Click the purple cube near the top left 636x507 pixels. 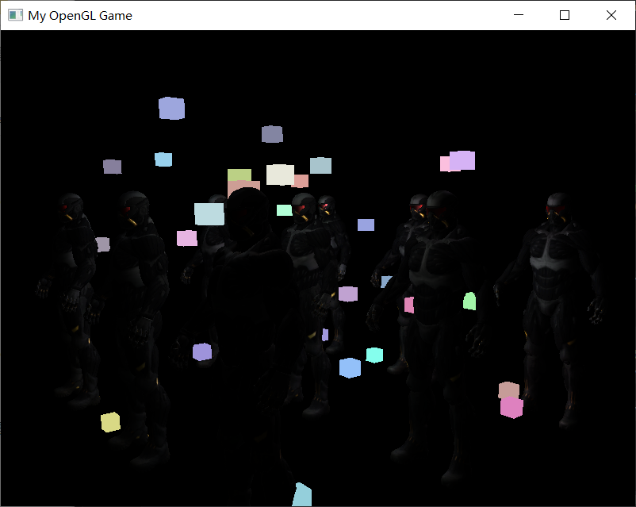pyautogui.click(x=171, y=108)
